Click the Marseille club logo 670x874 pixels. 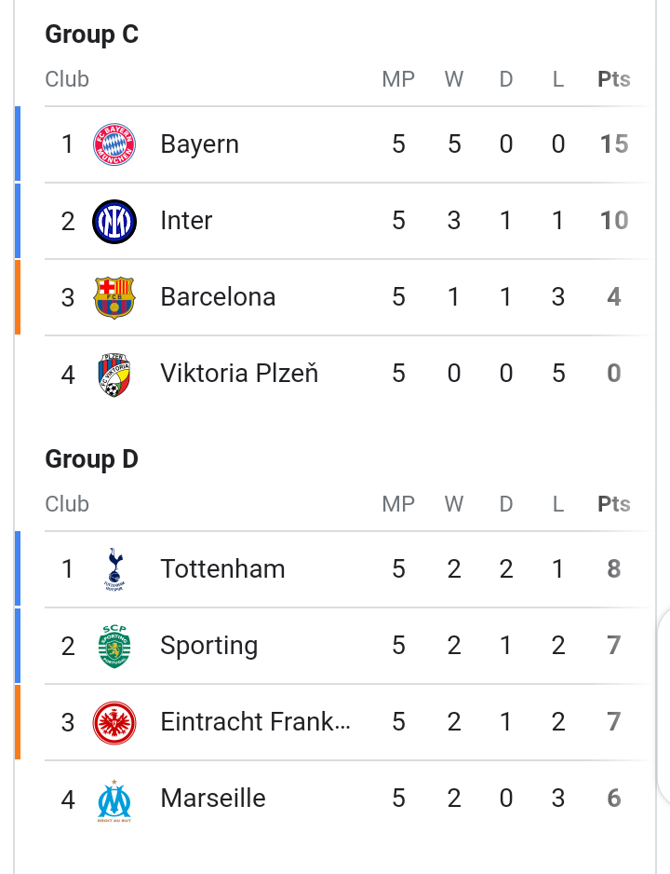pyautogui.click(x=114, y=799)
